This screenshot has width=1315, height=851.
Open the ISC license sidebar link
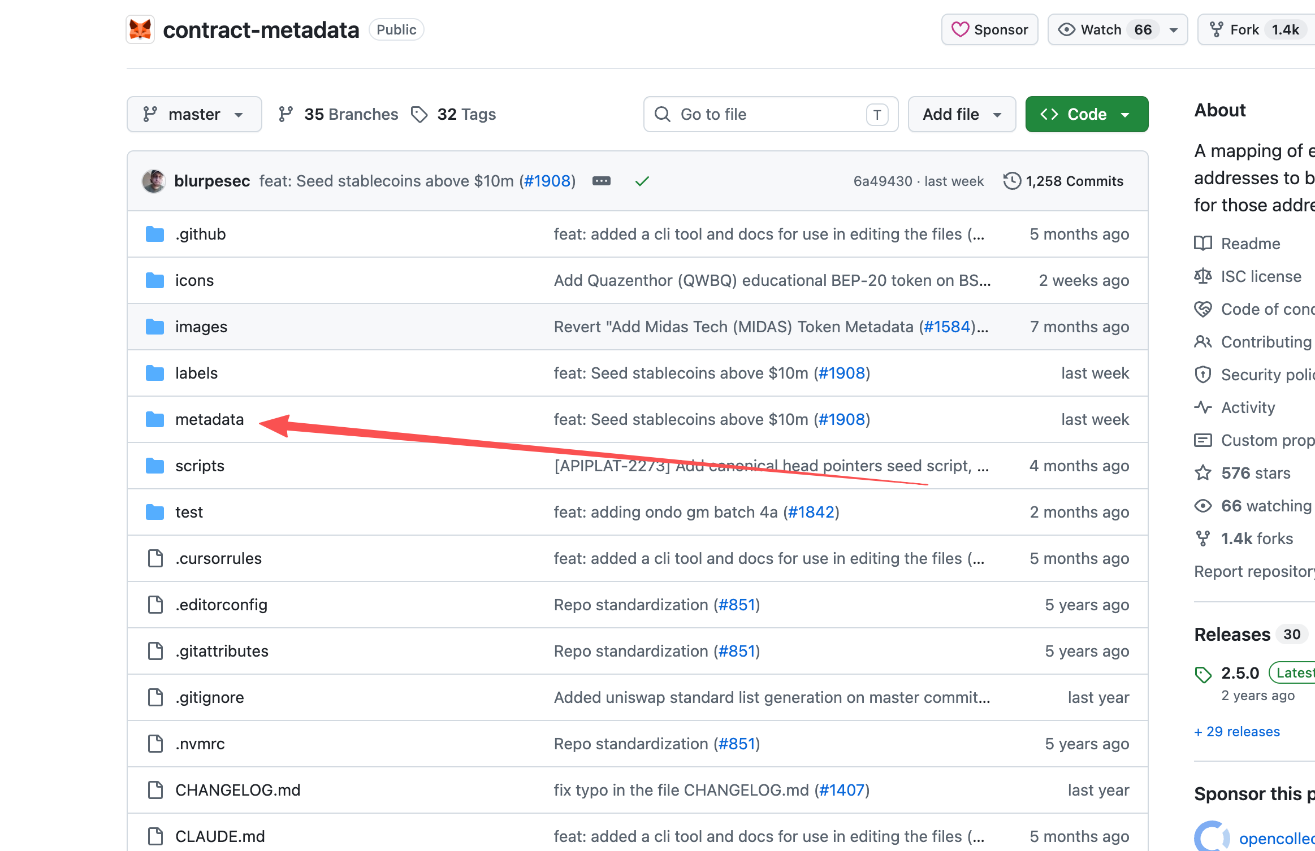coord(1248,276)
